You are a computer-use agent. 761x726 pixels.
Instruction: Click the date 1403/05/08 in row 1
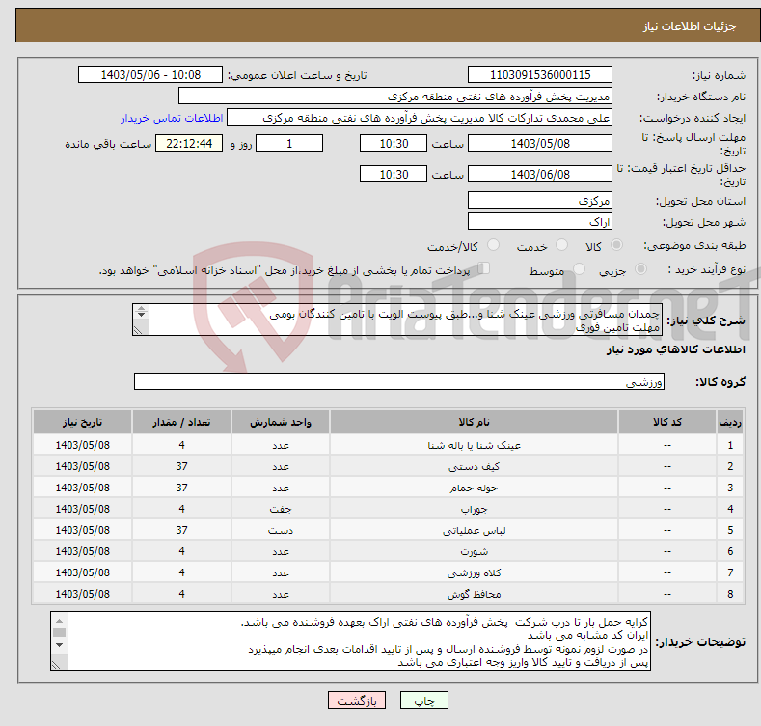tap(83, 445)
